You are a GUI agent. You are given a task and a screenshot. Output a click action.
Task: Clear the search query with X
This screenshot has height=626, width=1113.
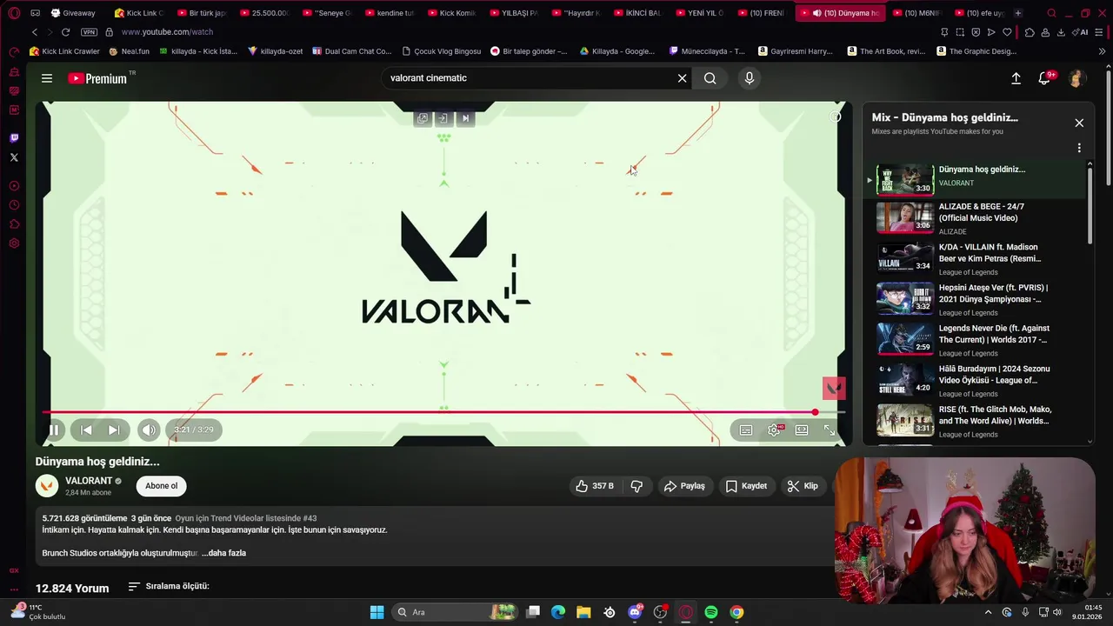coord(683,78)
